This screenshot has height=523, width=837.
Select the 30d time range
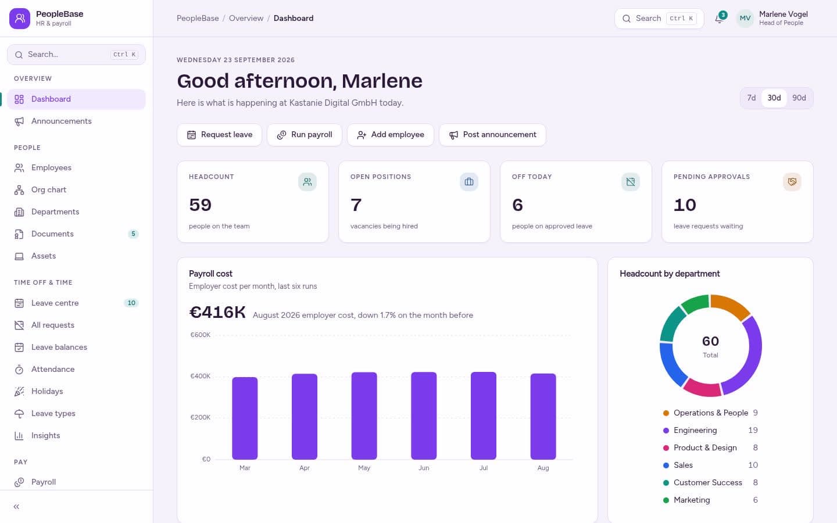click(x=774, y=98)
